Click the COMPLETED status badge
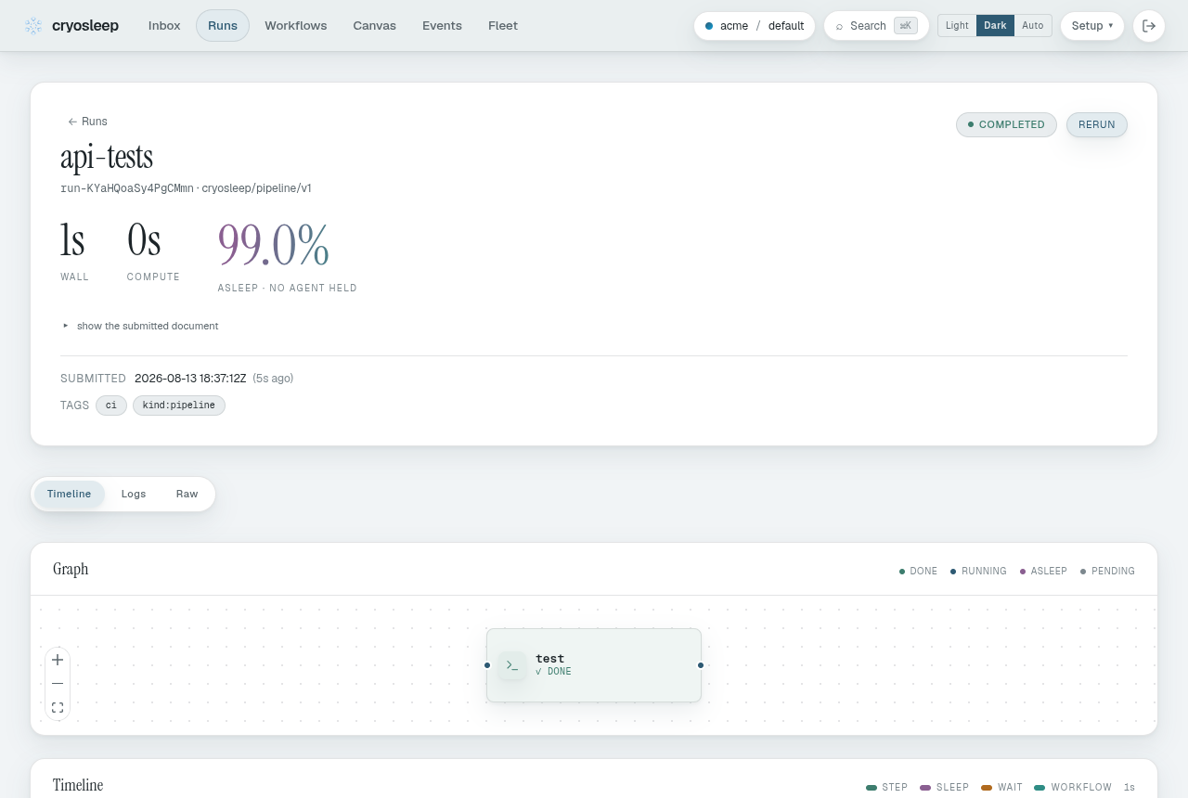 click(1006, 124)
